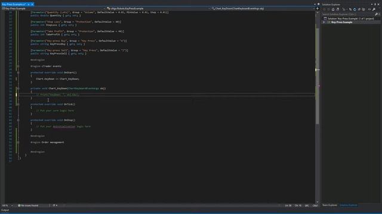
Task: Toggle Show All Files in Solution Explorer
Action: pos(363,10)
